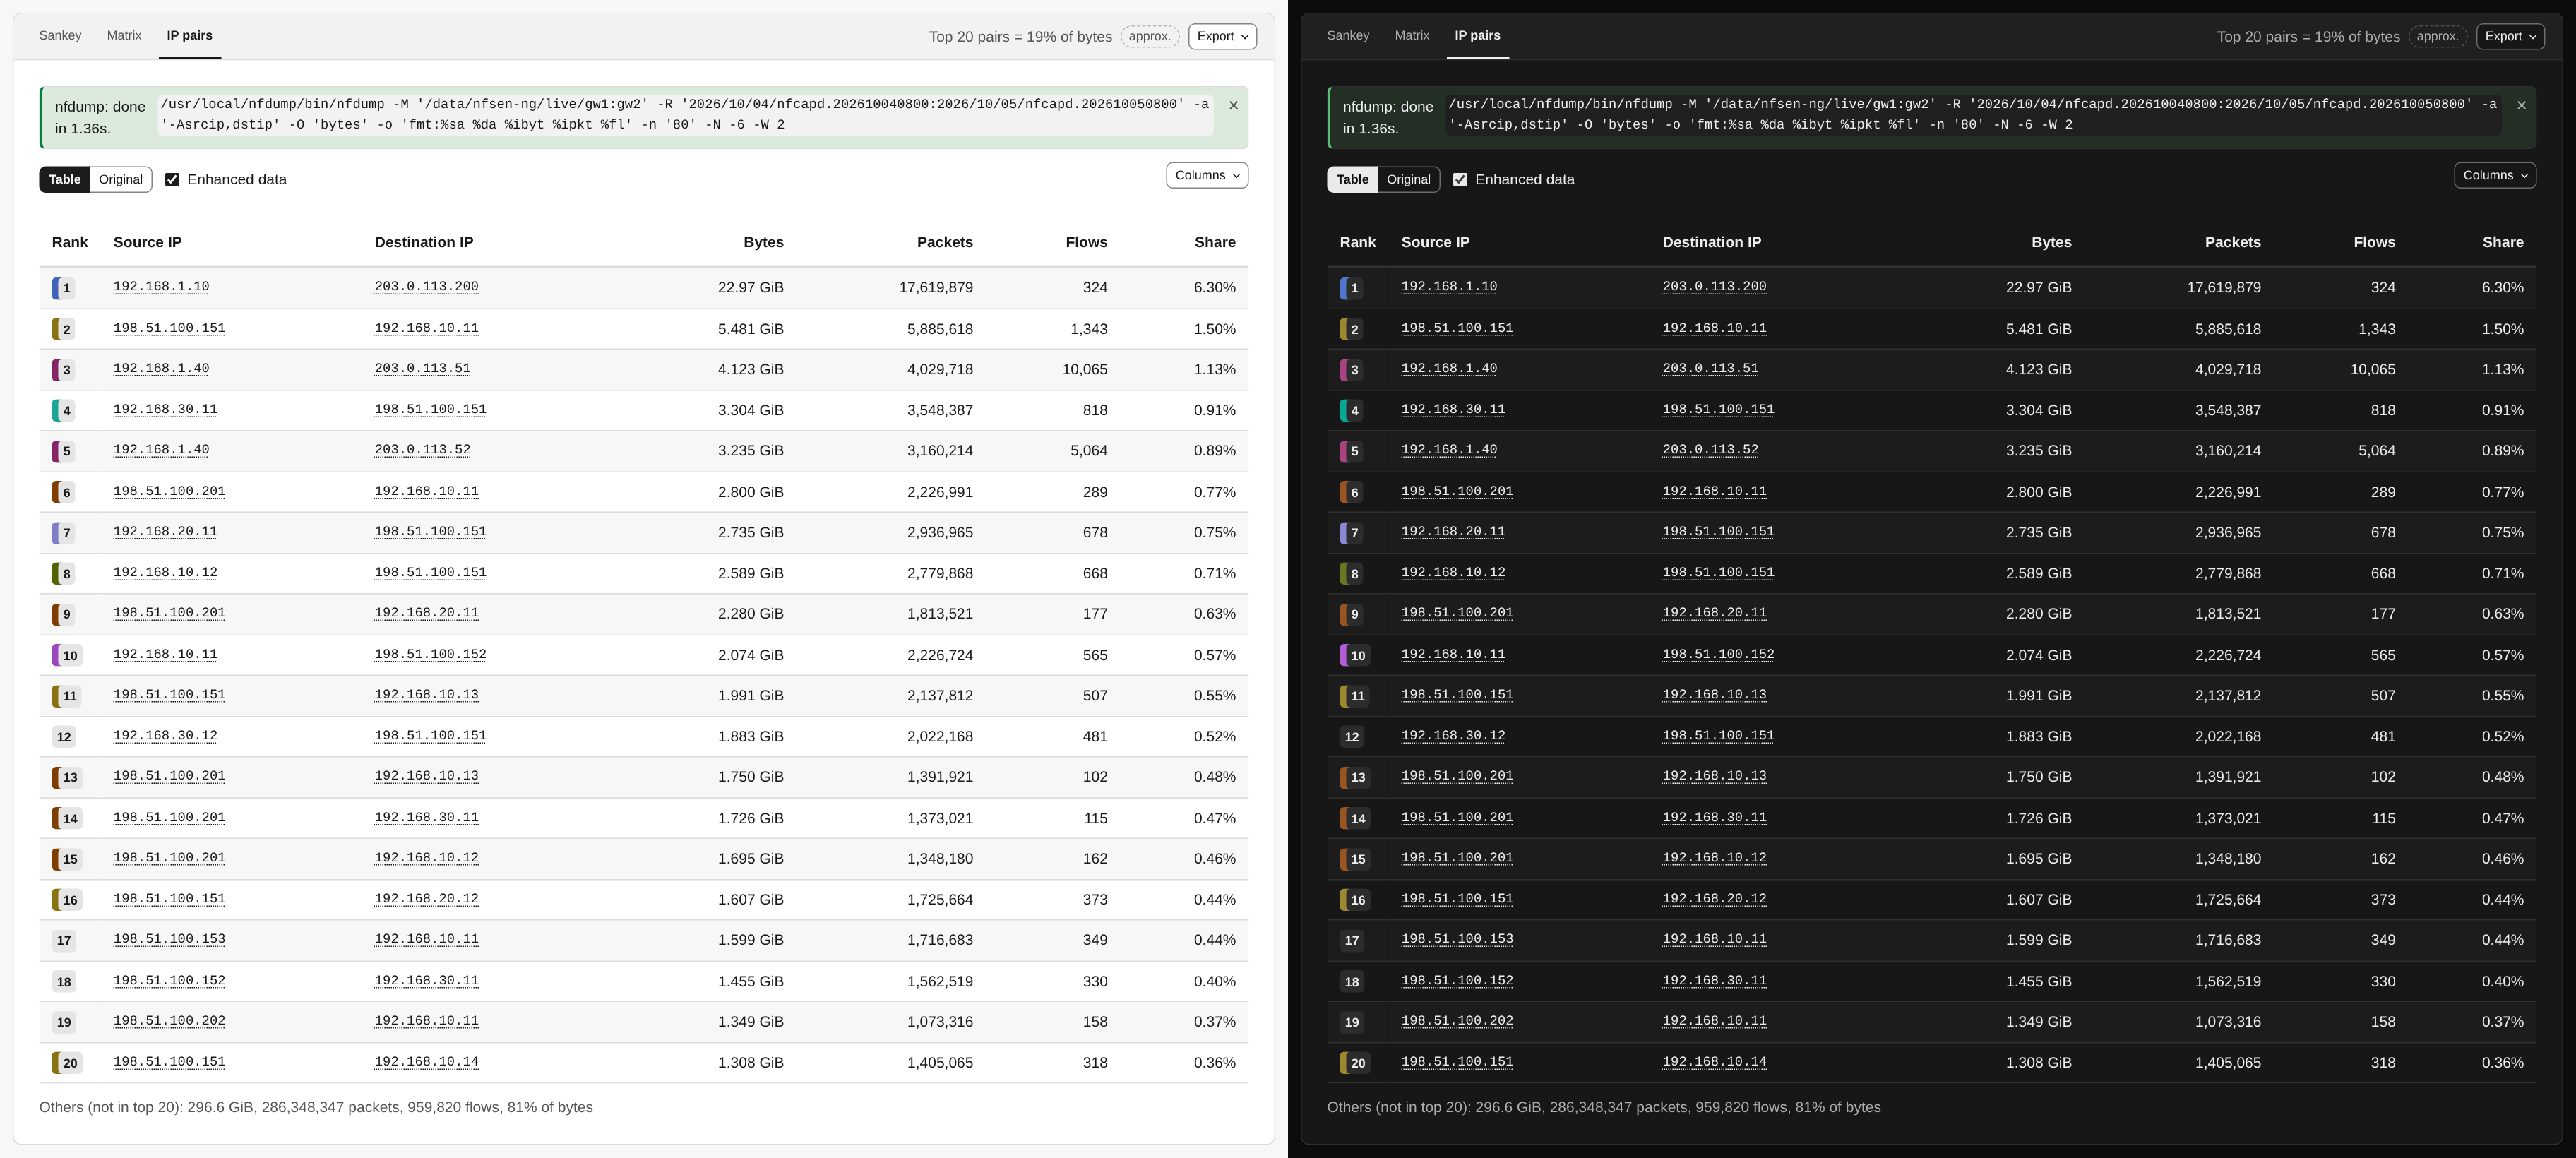Screen dimensions: 2576x1158
Task: Dismiss the nfdump status banner in dark panel
Action: tap(2521, 105)
